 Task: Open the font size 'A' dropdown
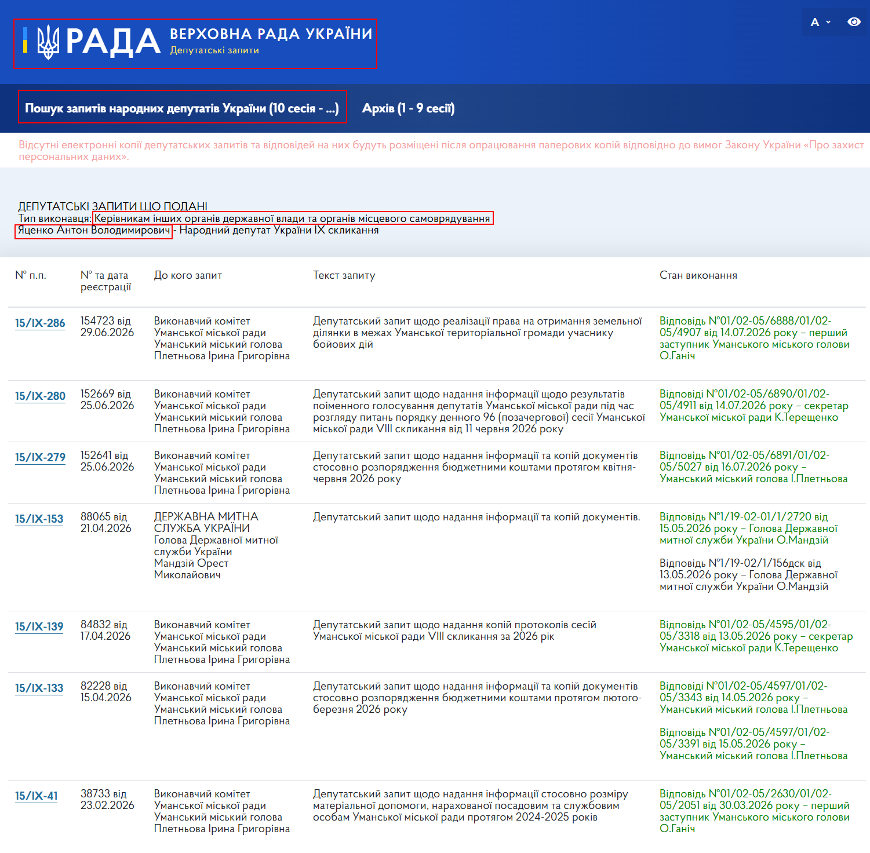click(820, 22)
